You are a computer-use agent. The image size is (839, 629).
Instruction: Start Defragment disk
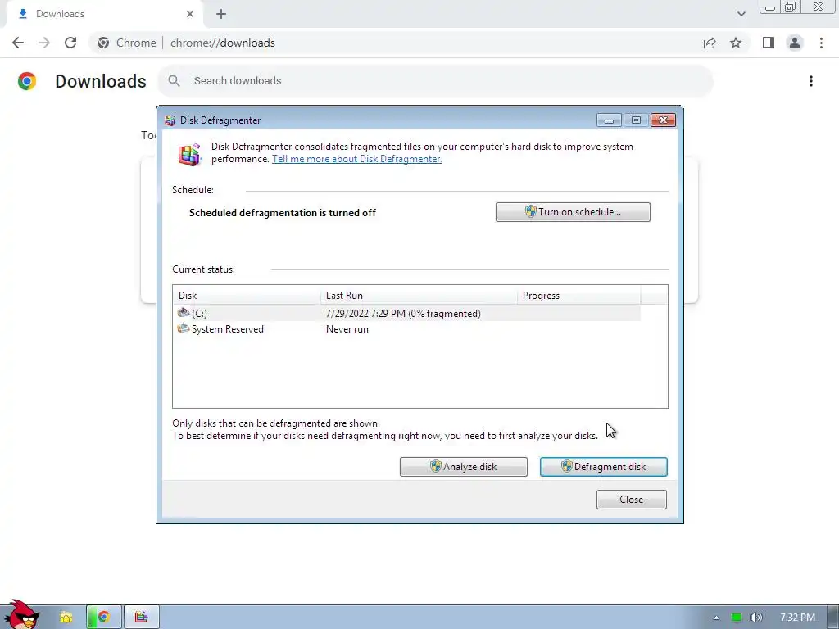604,466
